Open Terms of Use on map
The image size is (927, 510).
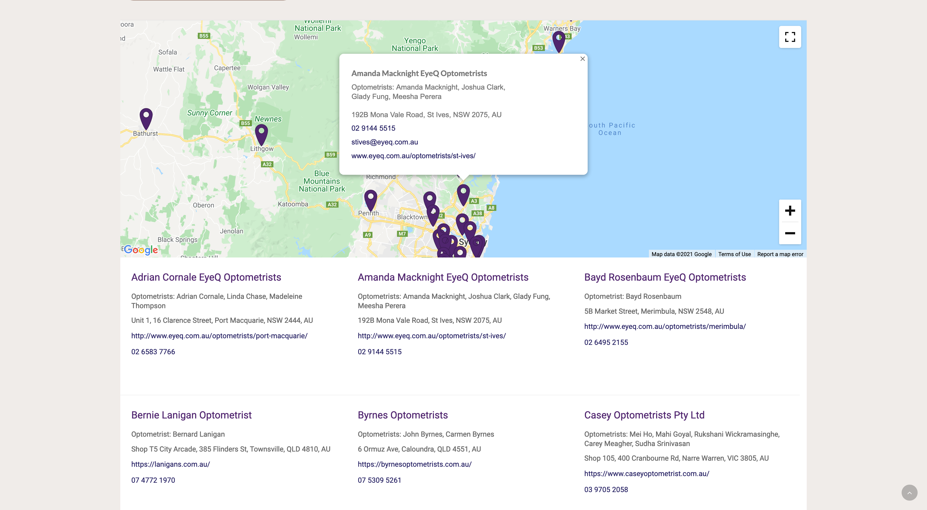pos(734,254)
